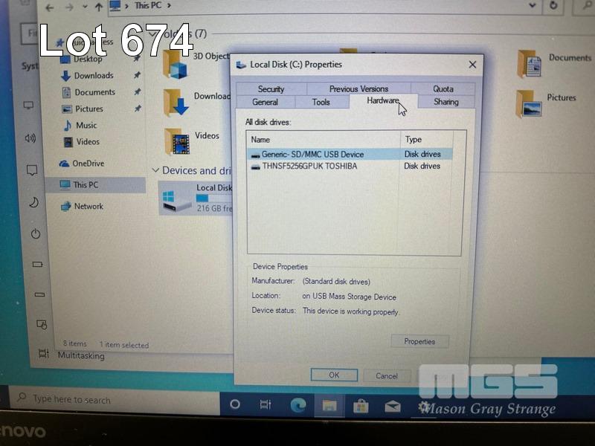Open the Mail app in the taskbar
595x446 pixels.
(393, 406)
